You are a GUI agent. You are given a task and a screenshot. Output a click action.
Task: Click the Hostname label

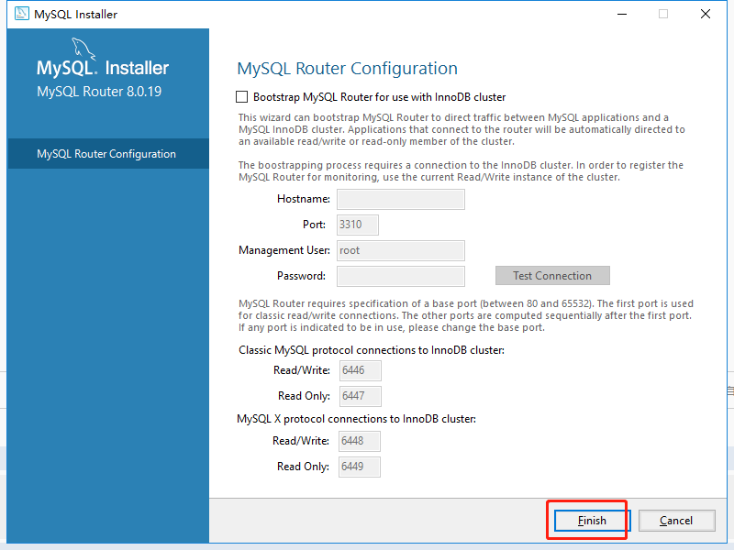coord(304,199)
